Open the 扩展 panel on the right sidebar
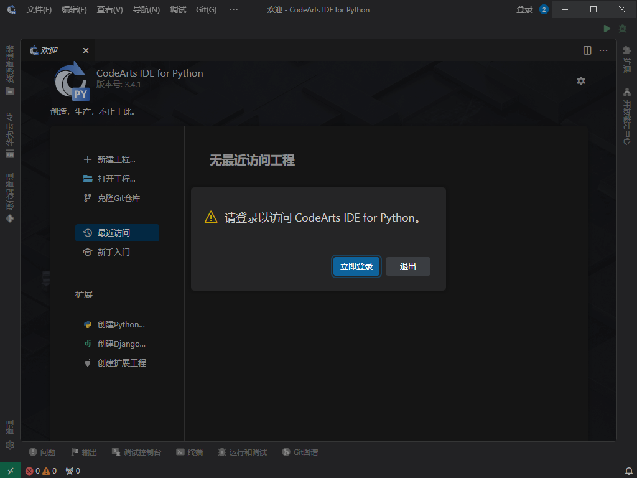 [x=627, y=59]
